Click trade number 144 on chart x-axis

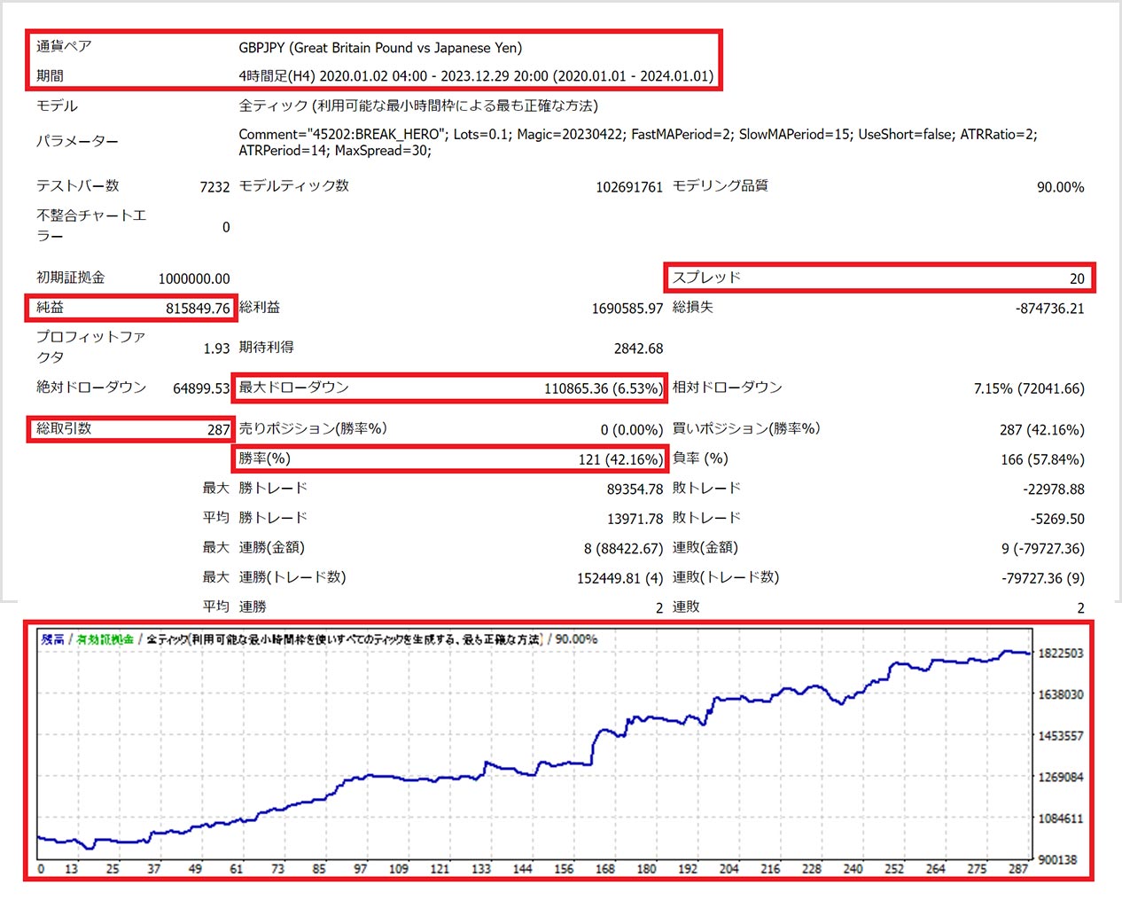523,869
